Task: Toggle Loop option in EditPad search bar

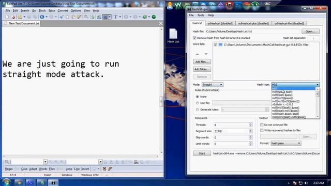Action: click(x=69, y=169)
